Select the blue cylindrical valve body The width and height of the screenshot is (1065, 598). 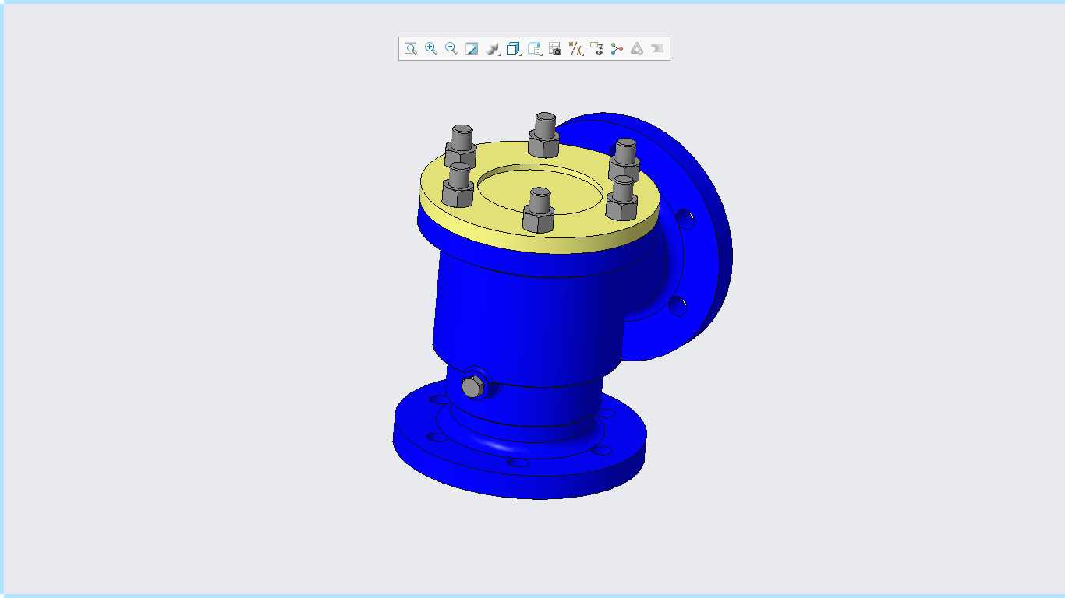(x=530, y=319)
